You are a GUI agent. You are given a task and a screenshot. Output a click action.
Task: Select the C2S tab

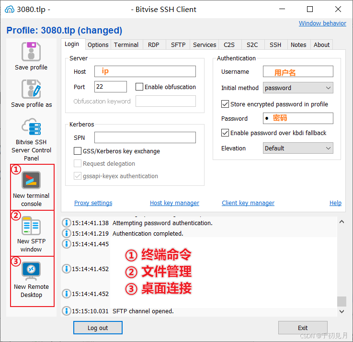coord(229,45)
